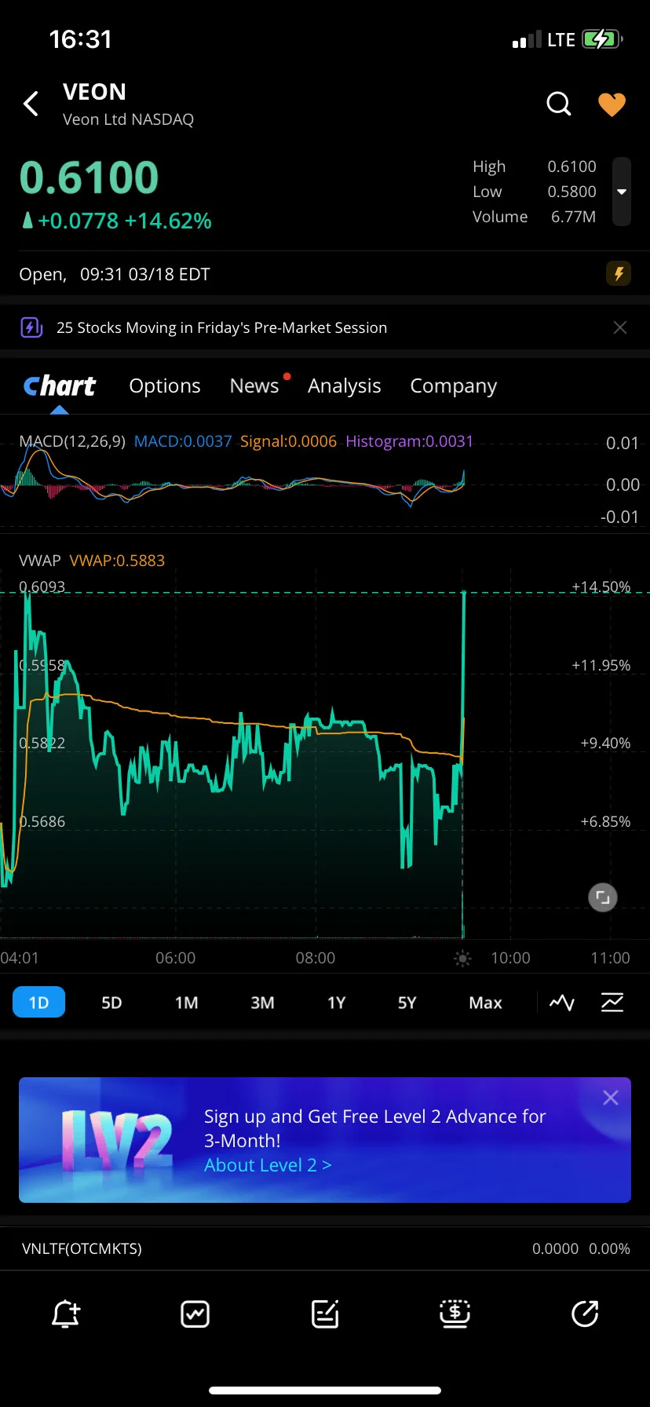Switch chart to 3M range
Image resolution: width=650 pixels, height=1407 pixels.
(x=262, y=1003)
